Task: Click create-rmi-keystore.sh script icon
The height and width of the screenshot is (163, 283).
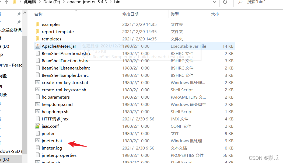Action: click(37, 89)
